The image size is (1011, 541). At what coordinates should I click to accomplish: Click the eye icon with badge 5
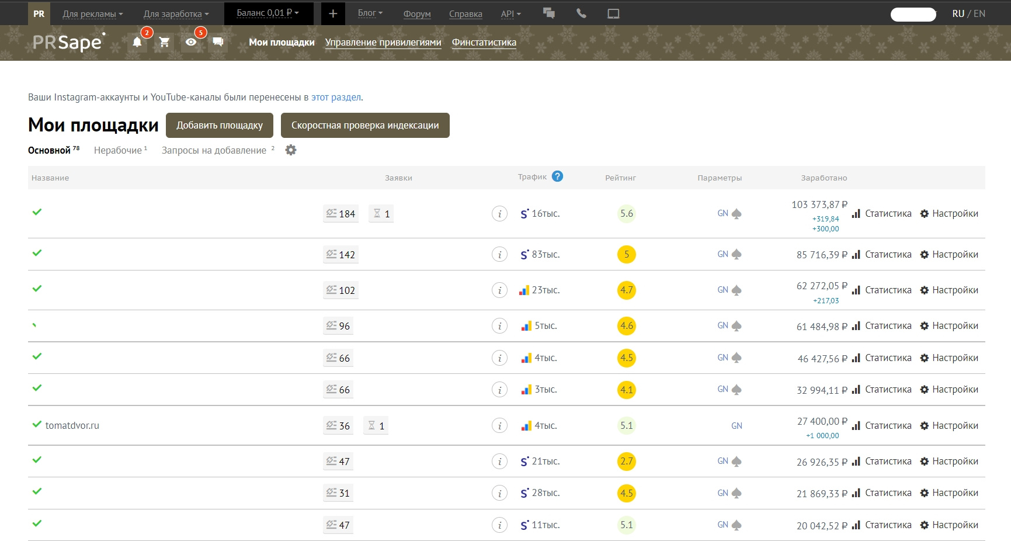pos(190,42)
